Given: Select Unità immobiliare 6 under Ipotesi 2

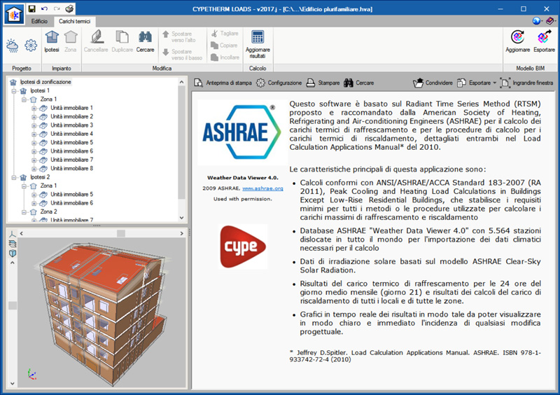Looking at the screenshot, I should click(72, 203).
